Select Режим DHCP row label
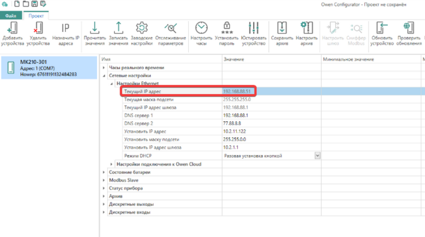The image size is (425, 237). 138,156
